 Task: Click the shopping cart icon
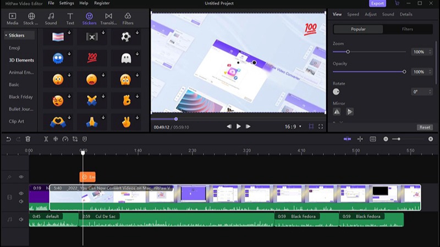click(x=397, y=3)
